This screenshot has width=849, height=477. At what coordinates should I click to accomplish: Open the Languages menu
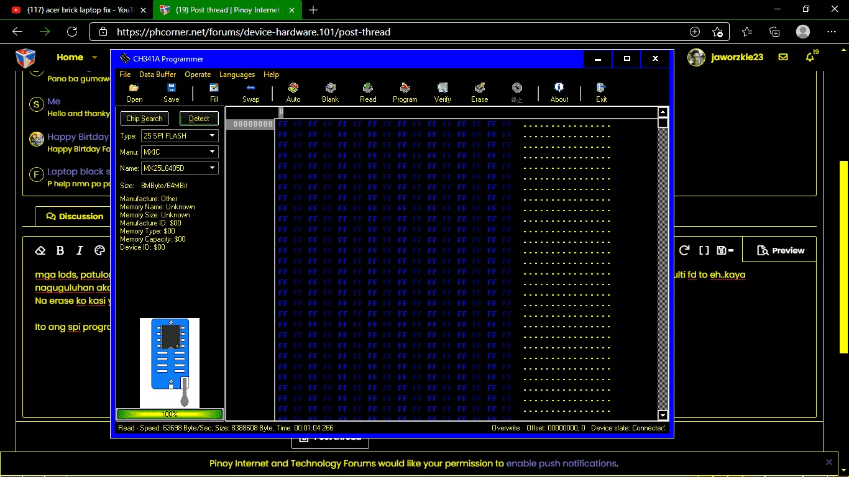pyautogui.click(x=237, y=74)
